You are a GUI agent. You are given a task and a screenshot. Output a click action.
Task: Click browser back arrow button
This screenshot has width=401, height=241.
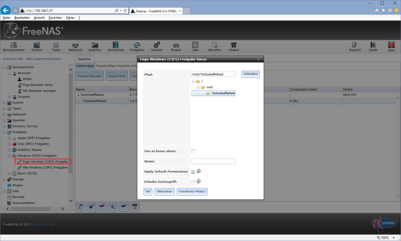(5, 10)
